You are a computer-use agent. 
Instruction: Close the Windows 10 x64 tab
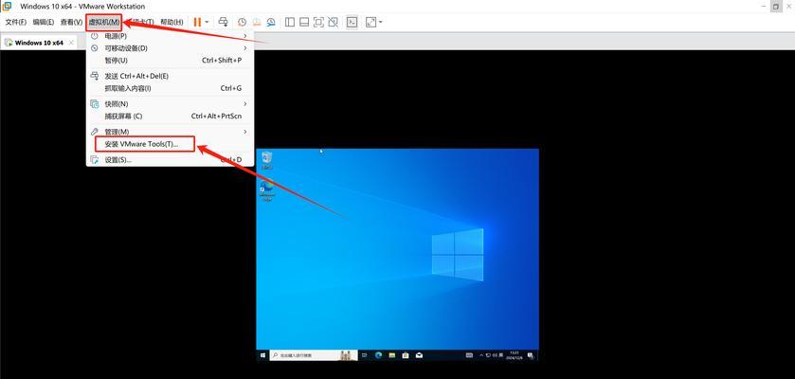click(x=71, y=43)
